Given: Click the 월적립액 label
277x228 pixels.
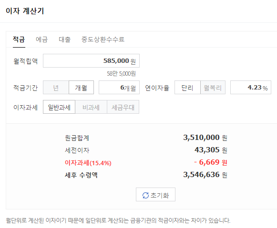Looking at the screenshot, I should tap(25, 61).
